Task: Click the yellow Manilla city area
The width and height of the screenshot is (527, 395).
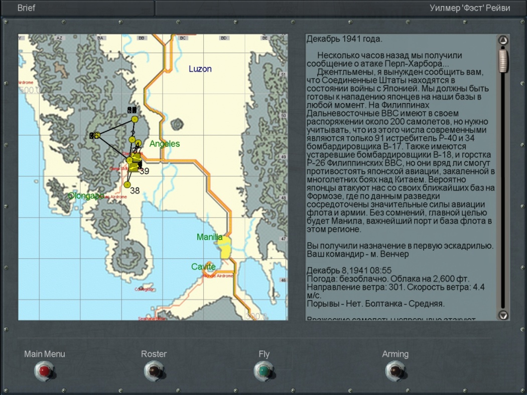Action: click(x=224, y=247)
